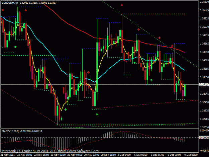Click the last MACD histogram bar
Viewport: 209px width, 157px height.
[185, 140]
